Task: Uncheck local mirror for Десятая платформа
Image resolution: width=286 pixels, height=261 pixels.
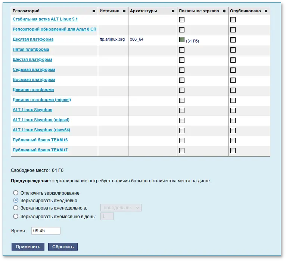Action: tap(182, 40)
